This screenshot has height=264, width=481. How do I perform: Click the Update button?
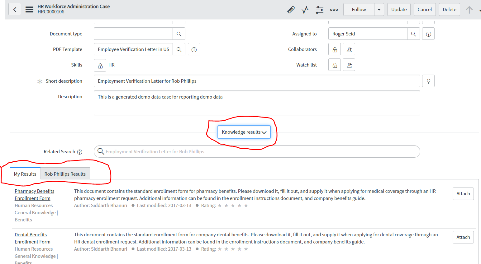coord(399,10)
